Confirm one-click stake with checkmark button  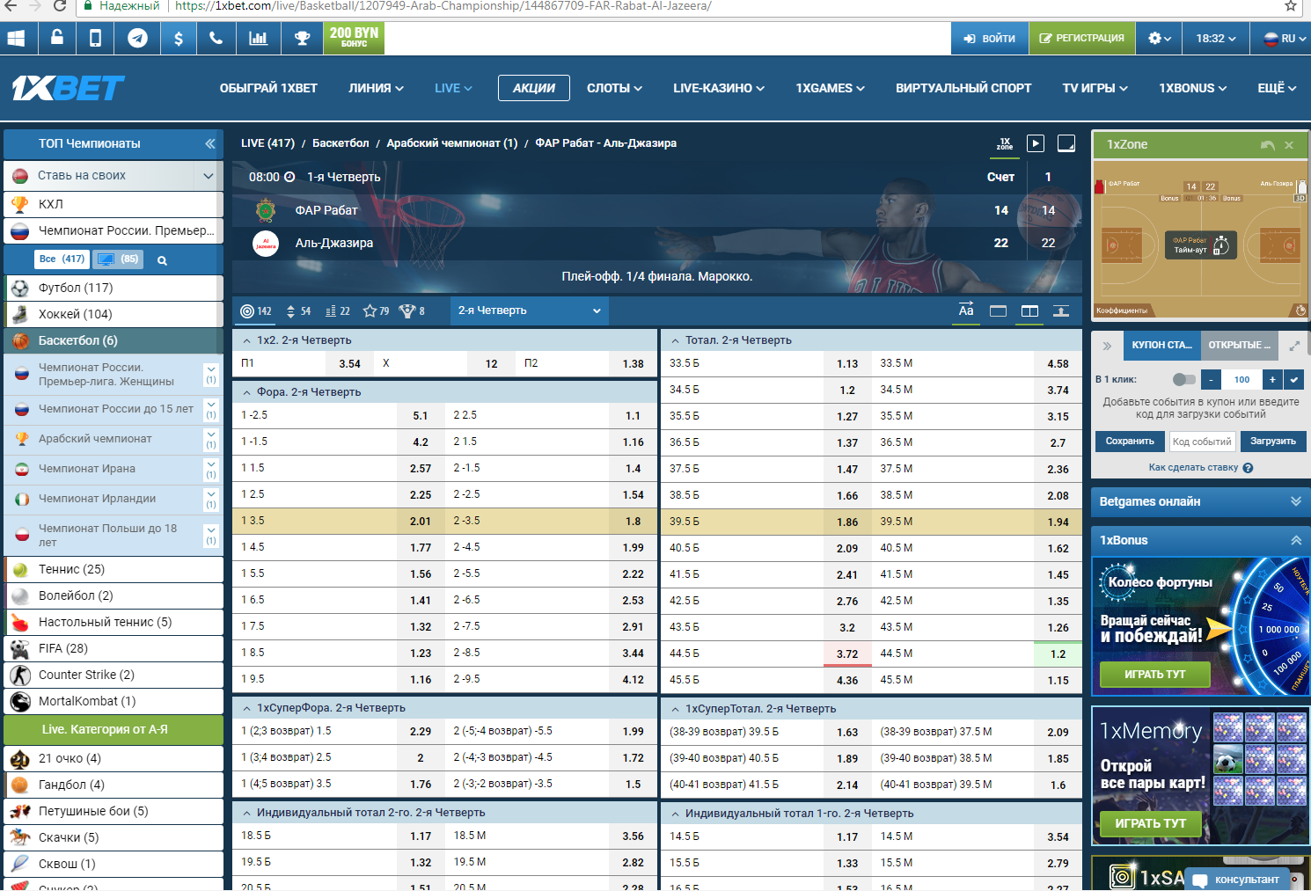1293,379
